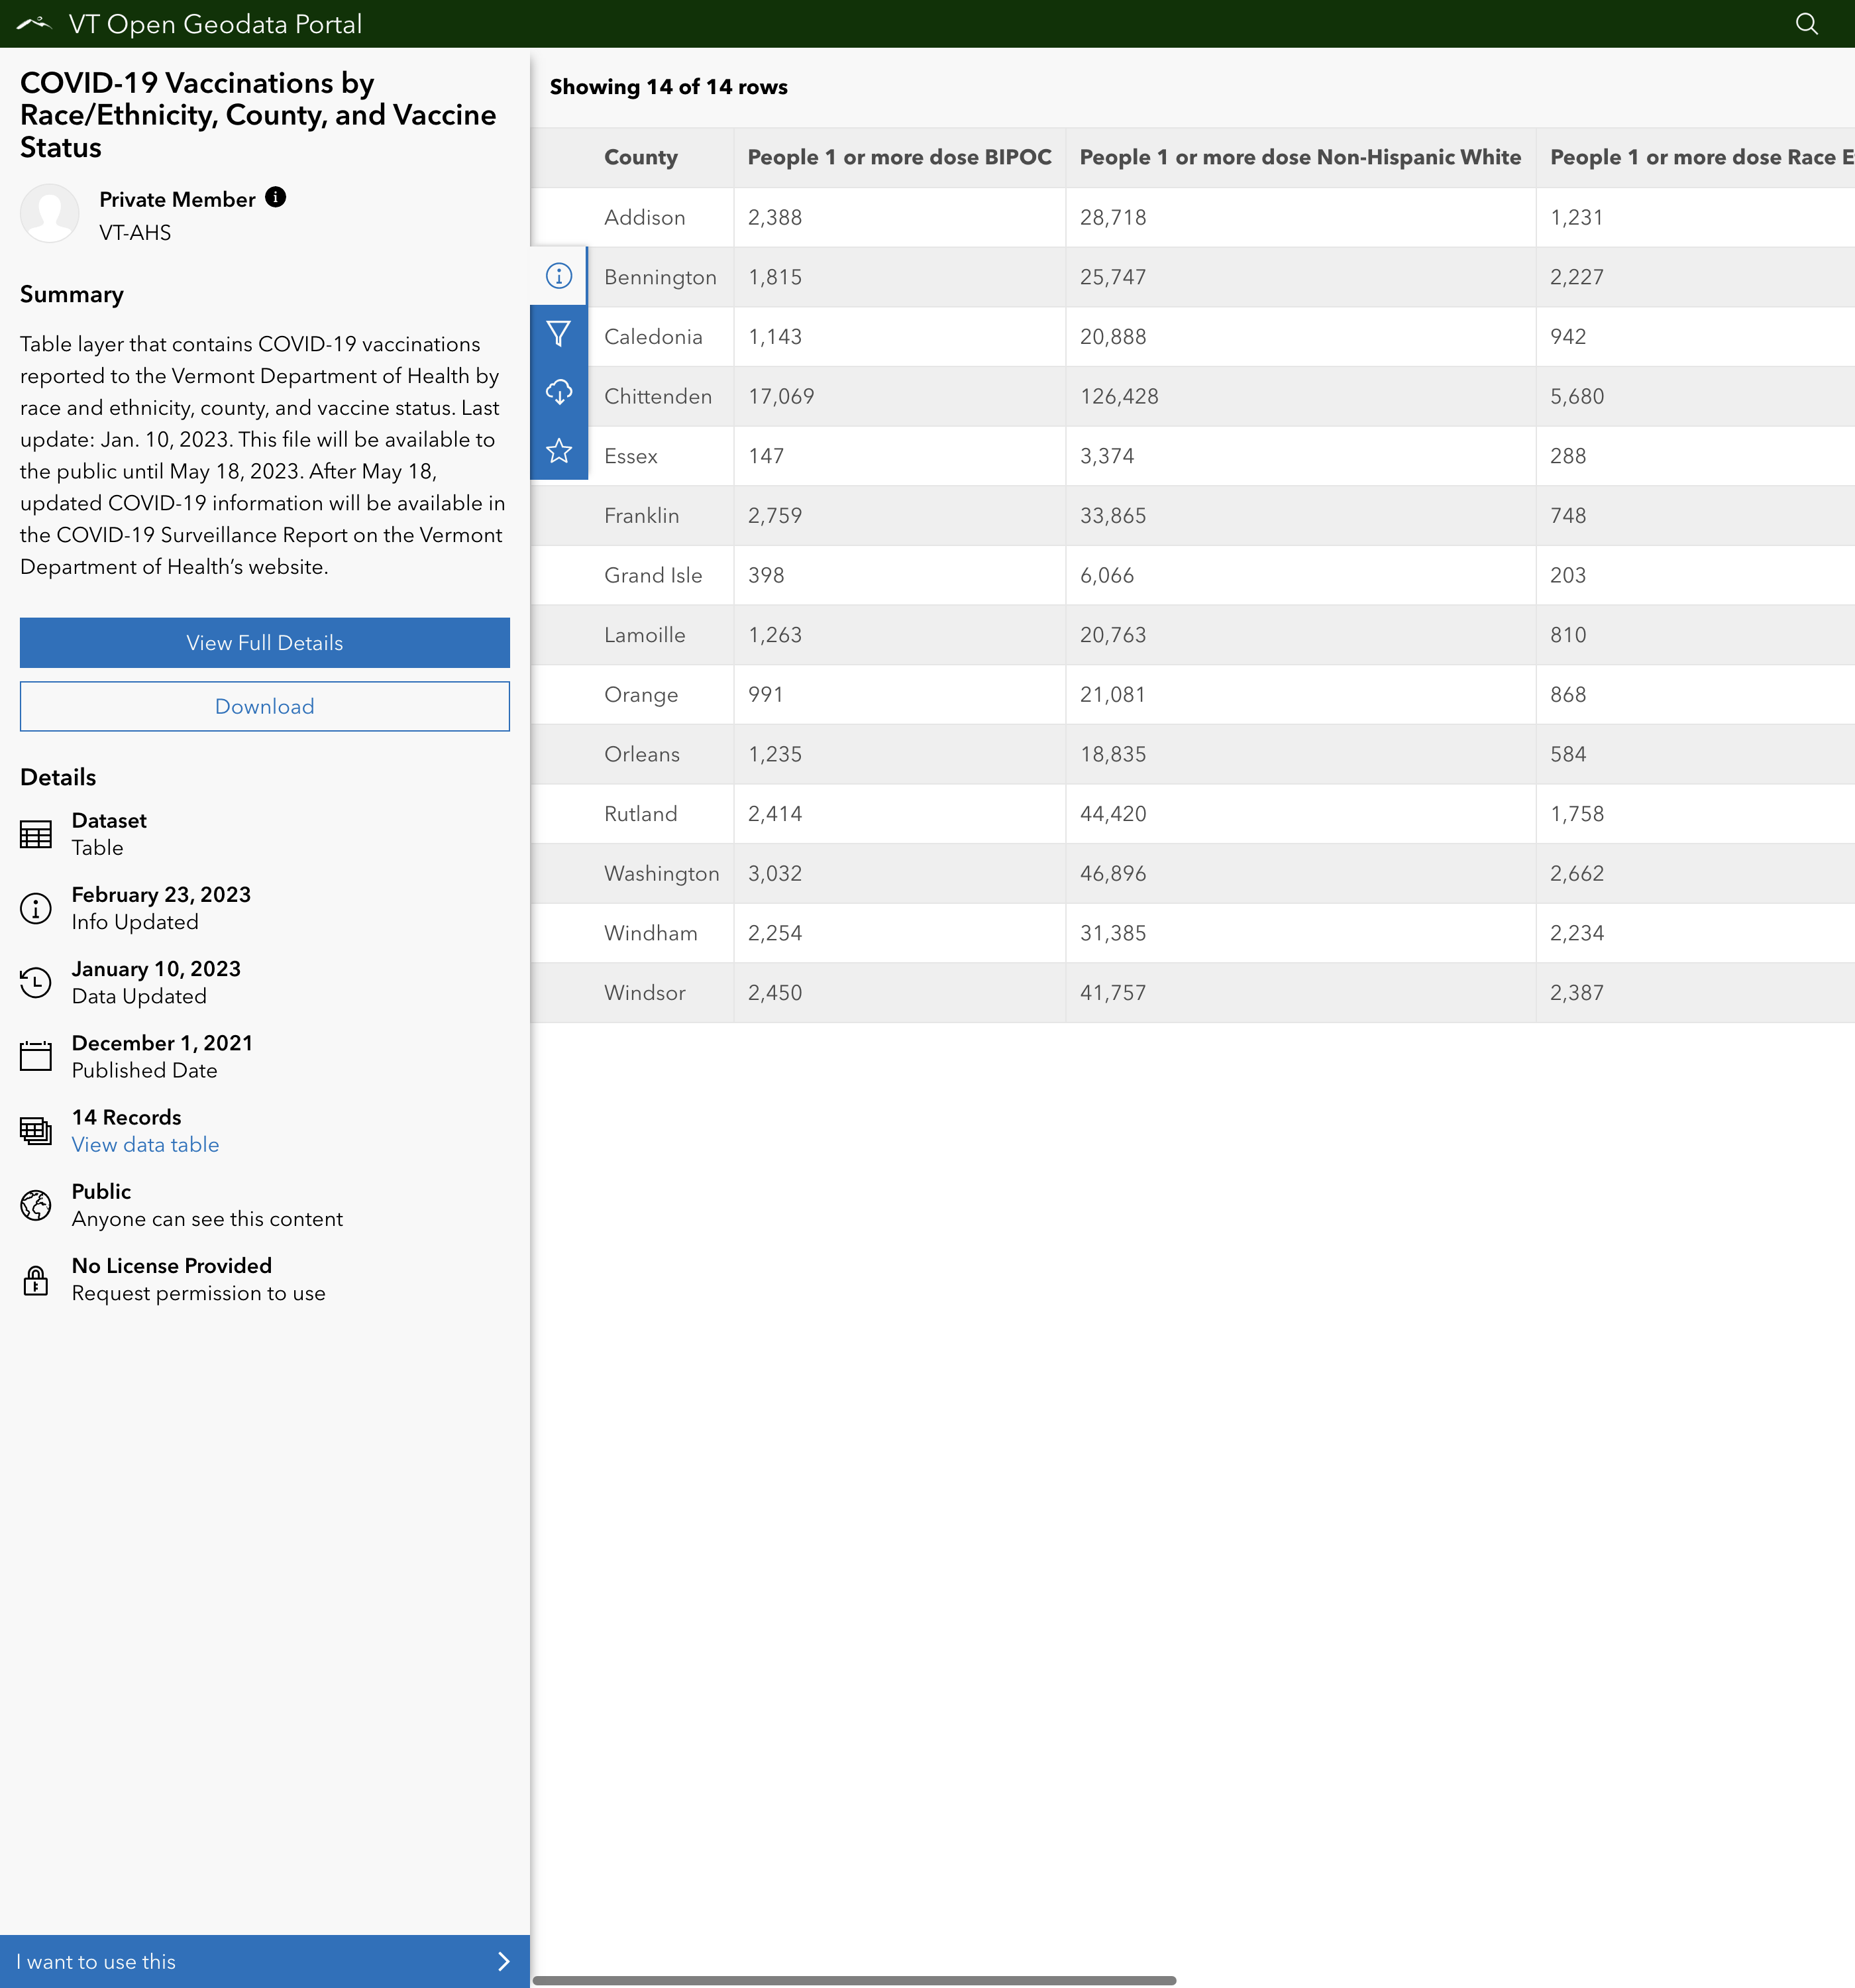The image size is (1855, 1988).
Task: Sort by the County column header
Action: [x=641, y=157]
